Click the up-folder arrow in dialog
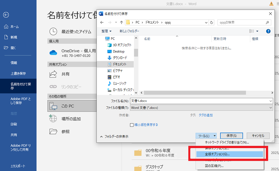This screenshot has height=171, width=279. click(x=122, y=22)
